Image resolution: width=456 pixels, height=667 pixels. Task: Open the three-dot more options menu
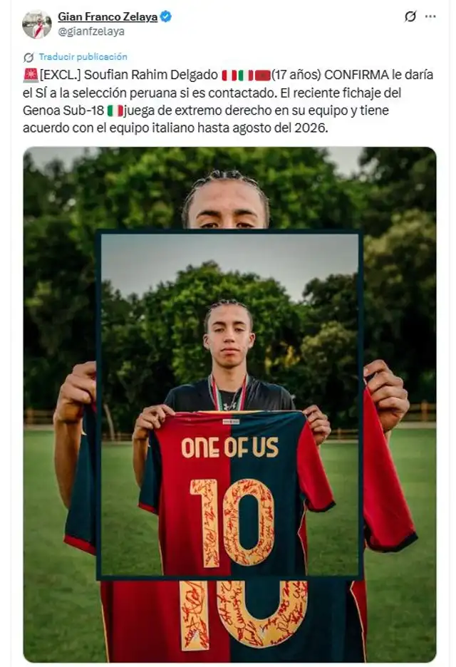click(x=430, y=16)
